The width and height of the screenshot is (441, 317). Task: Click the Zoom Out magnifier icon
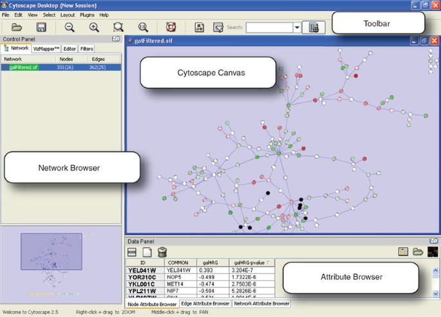70,27
